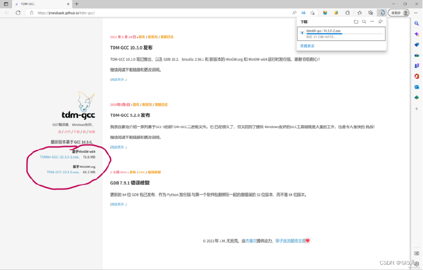This screenshot has width=423, height=270.
Task: Download TDM64-GCC-10.3.0-2.exe link
Action: point(59,157)
